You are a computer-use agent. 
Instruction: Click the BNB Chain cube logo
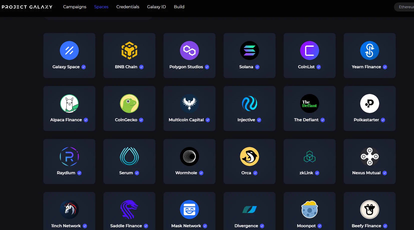coord(129,50)
